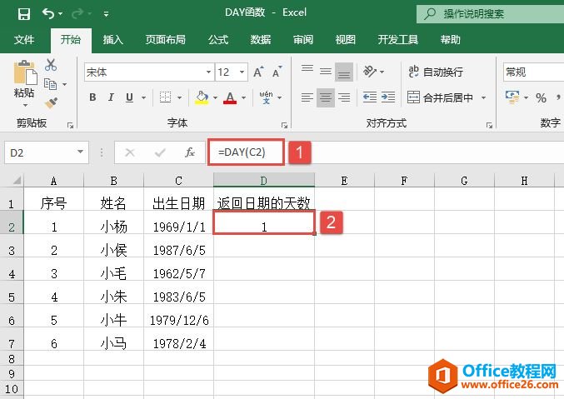Open the 公式 (Formulas) ribbon tab
This screenshot has width=564, height=399.
[218, 39]
